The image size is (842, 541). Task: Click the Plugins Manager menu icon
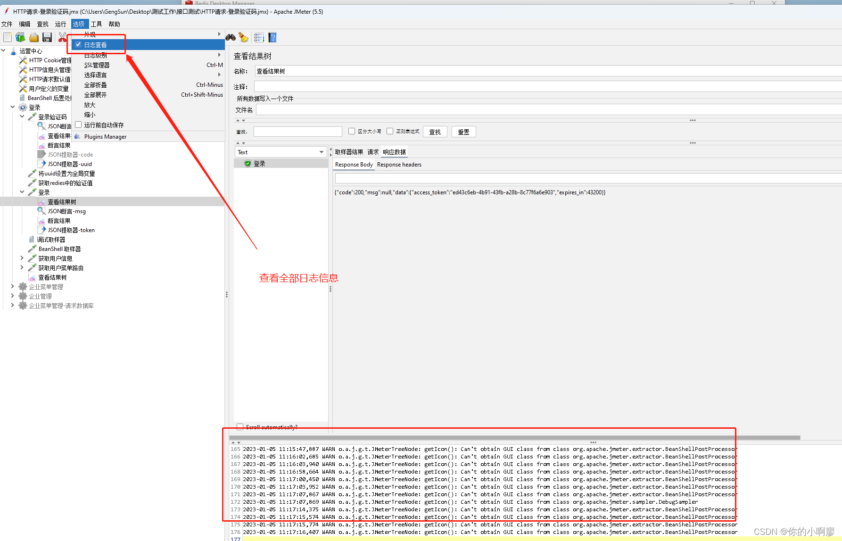tap(78, 137)
